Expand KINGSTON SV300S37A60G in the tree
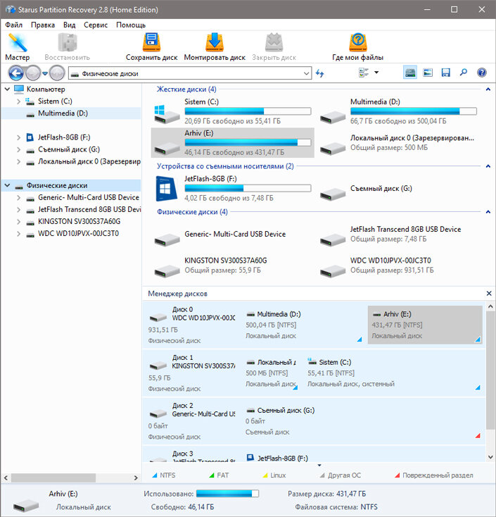This screenshot has width=496, height=517. point(19,222)
